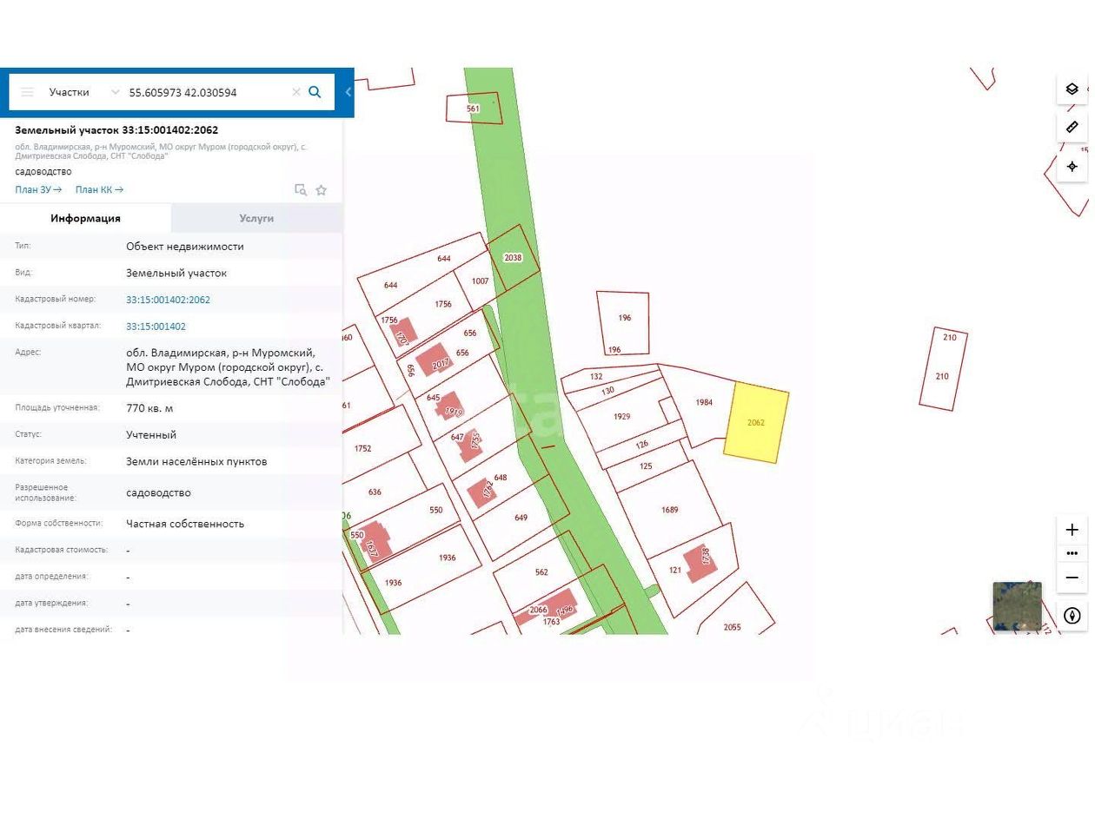Select parcel 1984 on the map
Screen dimensions: 1095x832
704,402
